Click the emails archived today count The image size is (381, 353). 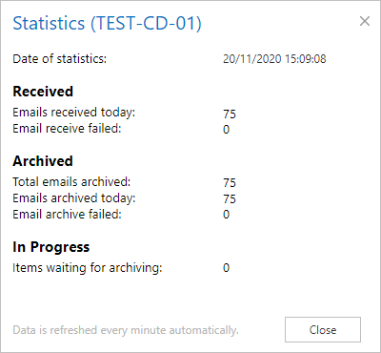(230, 199)
